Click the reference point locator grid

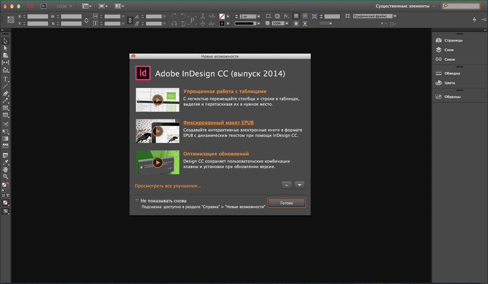point(10,19)
